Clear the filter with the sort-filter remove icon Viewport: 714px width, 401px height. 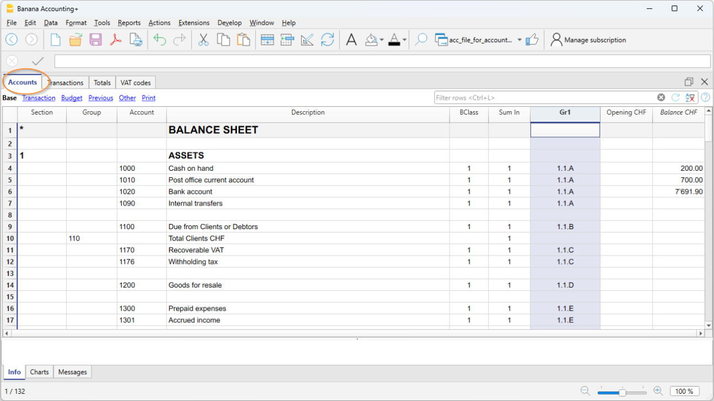(690, 97)
